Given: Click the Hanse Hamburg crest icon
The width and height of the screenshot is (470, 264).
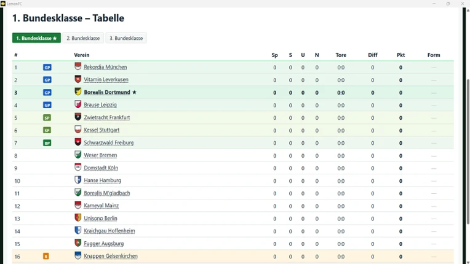Looking at the screenshot, I should point(78,180).
